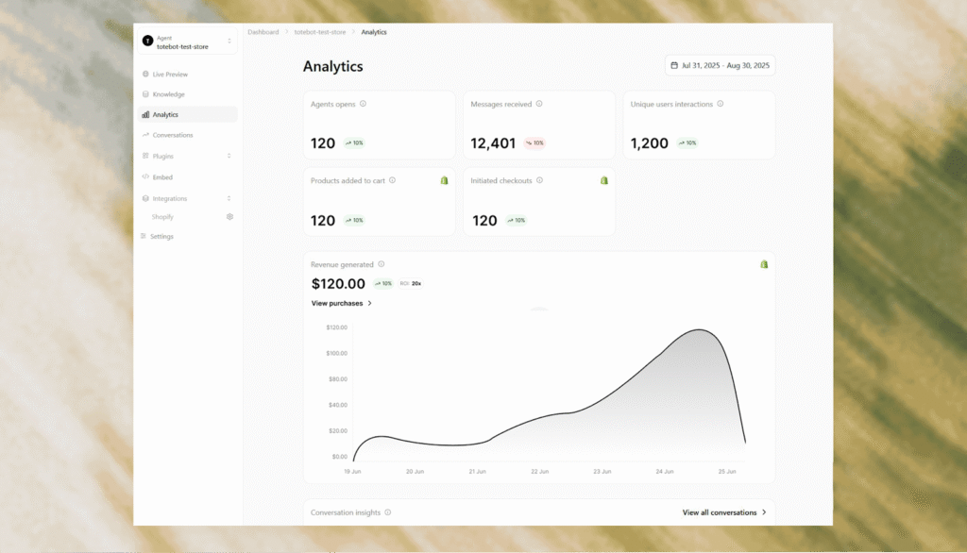This screenshot has width=967, height=553.
Task: Click info icon next to Conversation insights
Action: [388, 512]
